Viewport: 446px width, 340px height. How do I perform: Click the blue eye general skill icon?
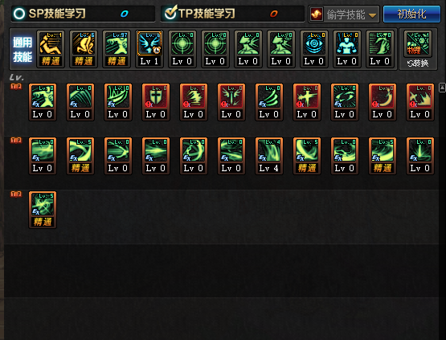313,49
